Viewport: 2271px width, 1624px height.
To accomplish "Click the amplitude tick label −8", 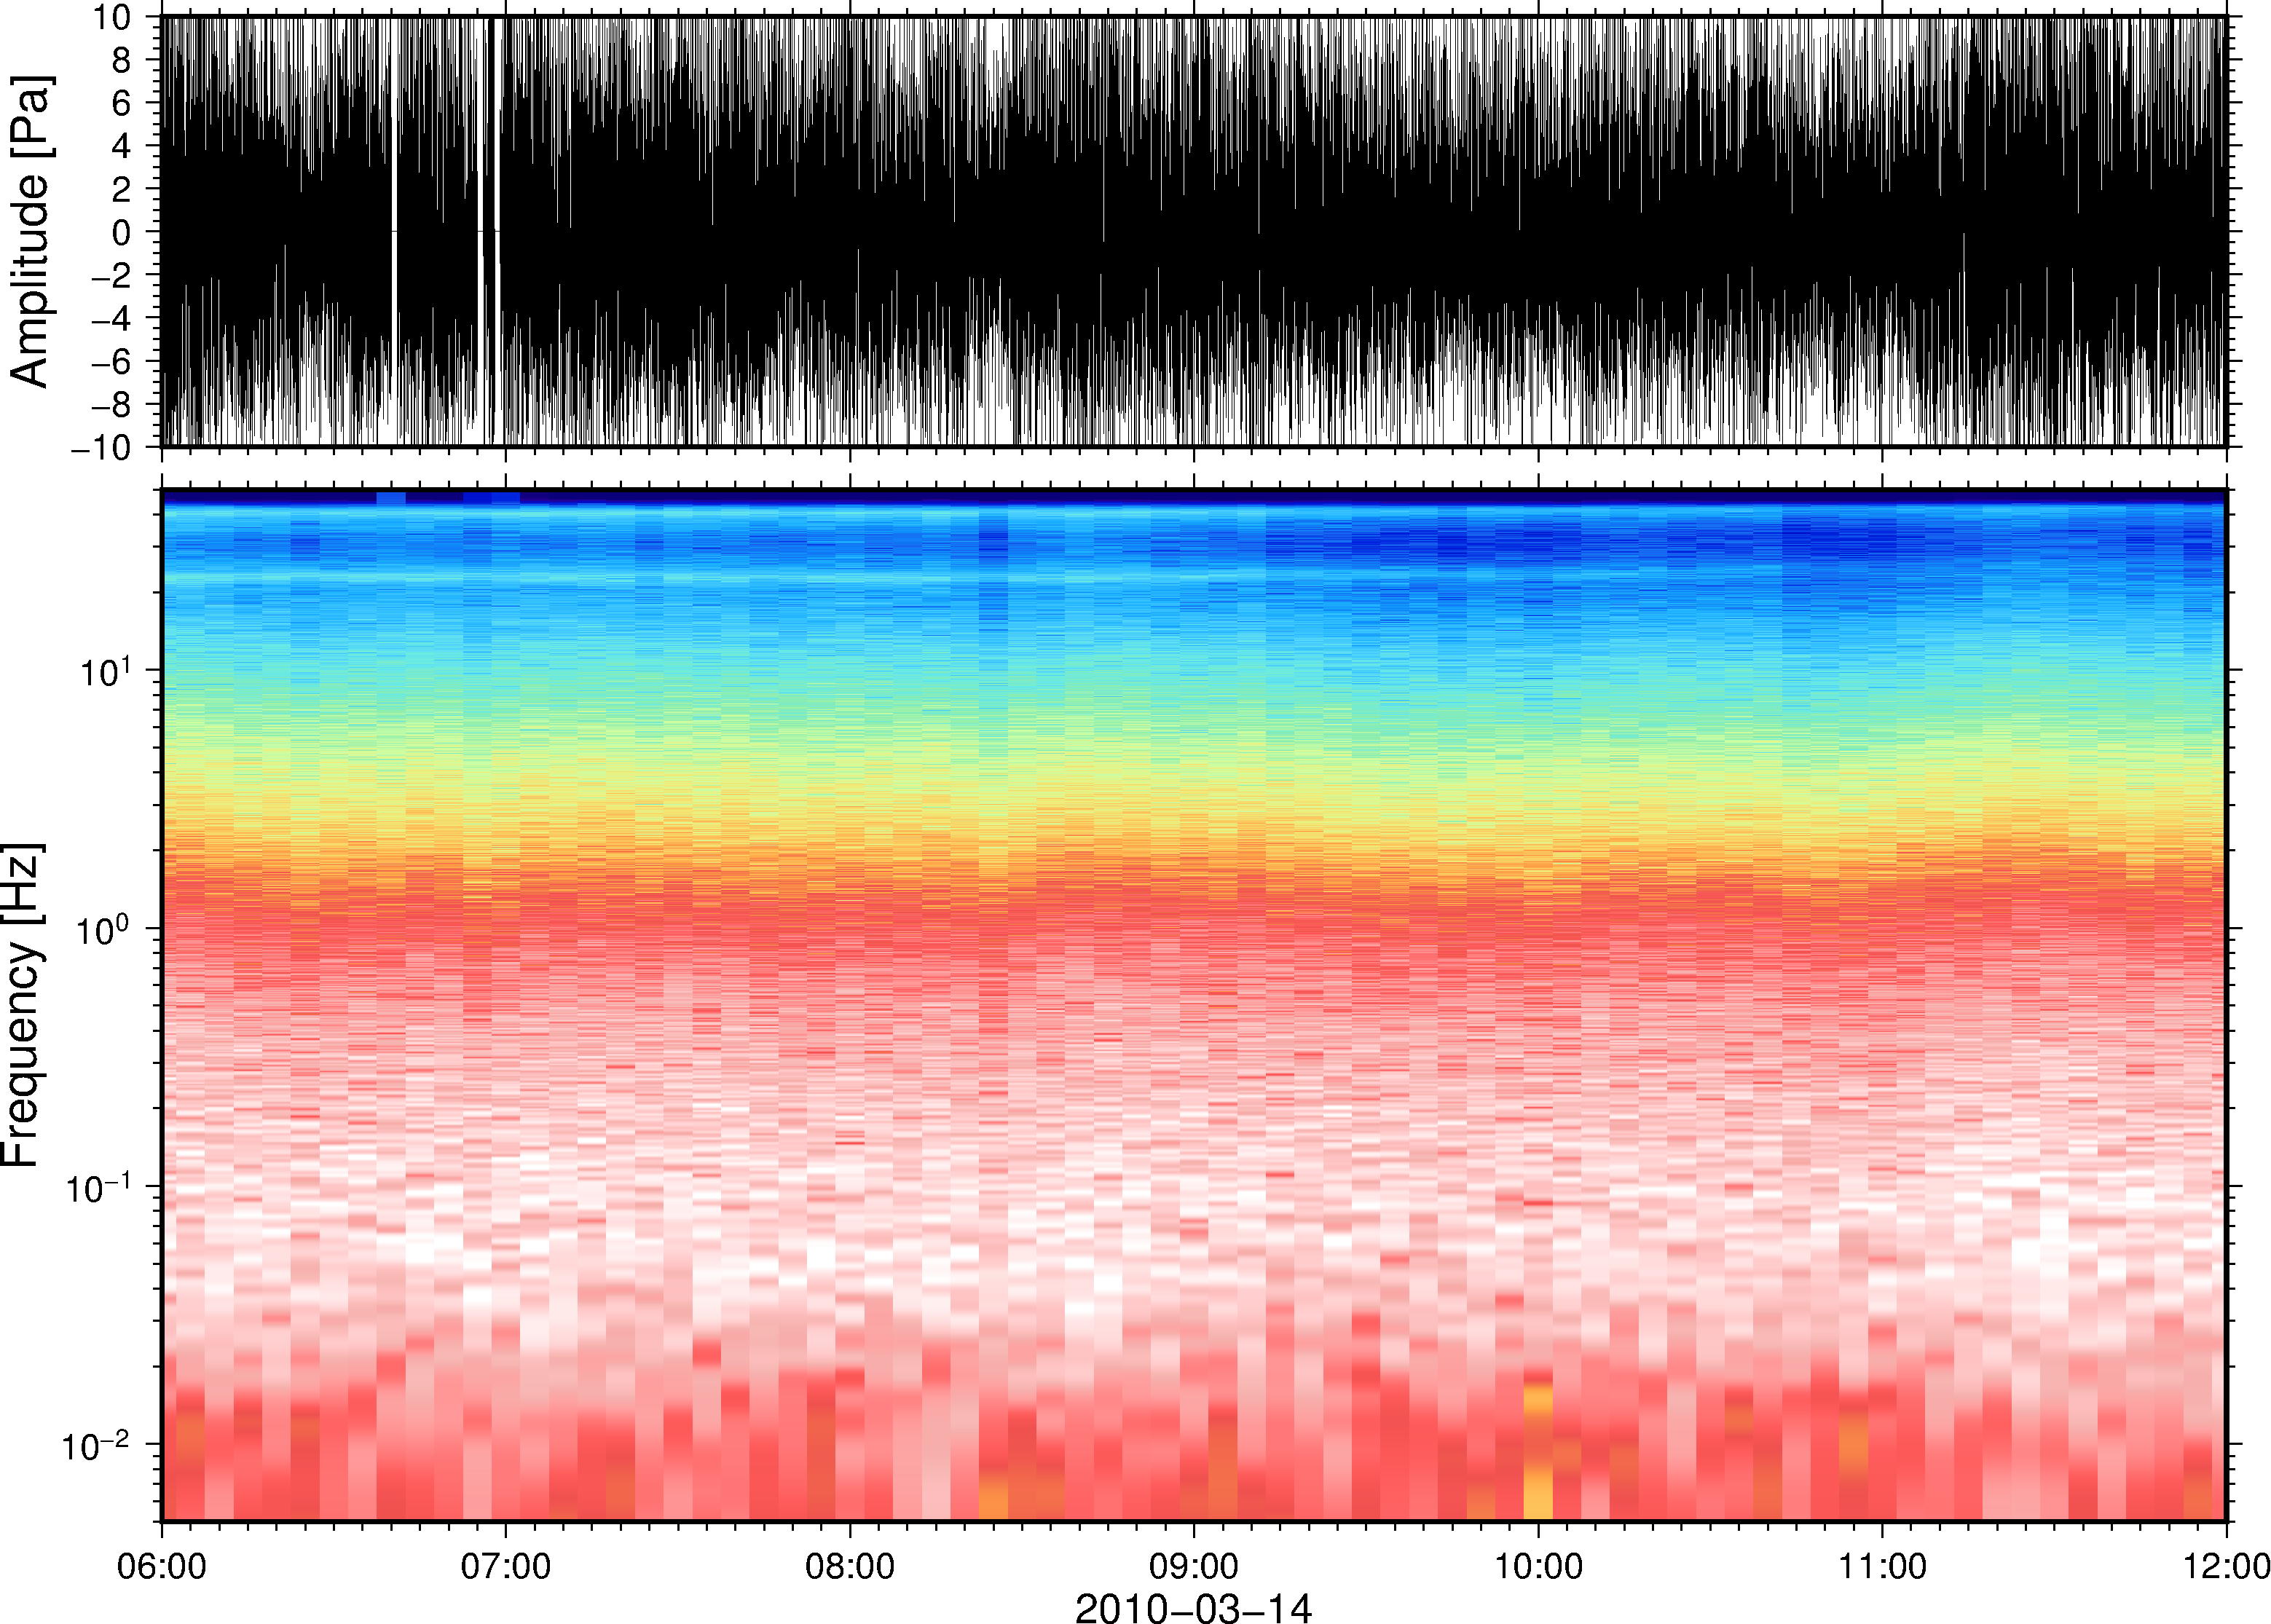I will (111, 405).
